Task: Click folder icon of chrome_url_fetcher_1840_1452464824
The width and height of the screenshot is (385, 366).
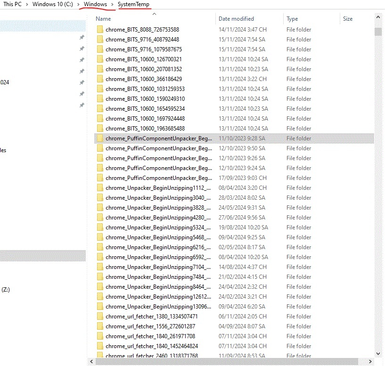Action: (100, 346)
